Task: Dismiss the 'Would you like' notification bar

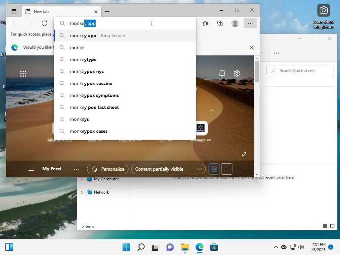Action: (252, 47)
